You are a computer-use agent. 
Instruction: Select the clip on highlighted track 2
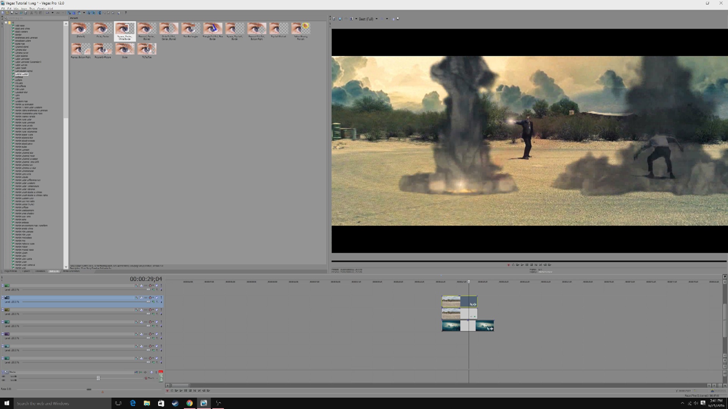tap(460, 301)
